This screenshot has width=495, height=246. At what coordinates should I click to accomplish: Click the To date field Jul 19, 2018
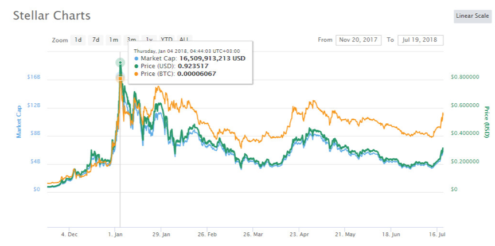[x=420, y=40]
